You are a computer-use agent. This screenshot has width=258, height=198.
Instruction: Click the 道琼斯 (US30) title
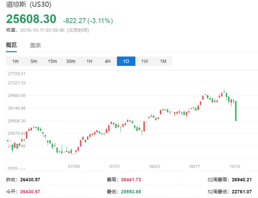tap(29, 6)
